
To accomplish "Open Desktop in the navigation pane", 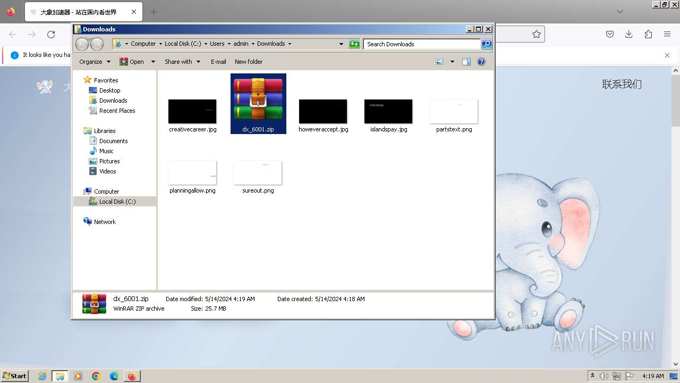I will [x=109, y=90].
